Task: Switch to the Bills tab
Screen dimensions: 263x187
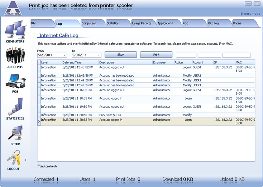Action: pos(42,24)
